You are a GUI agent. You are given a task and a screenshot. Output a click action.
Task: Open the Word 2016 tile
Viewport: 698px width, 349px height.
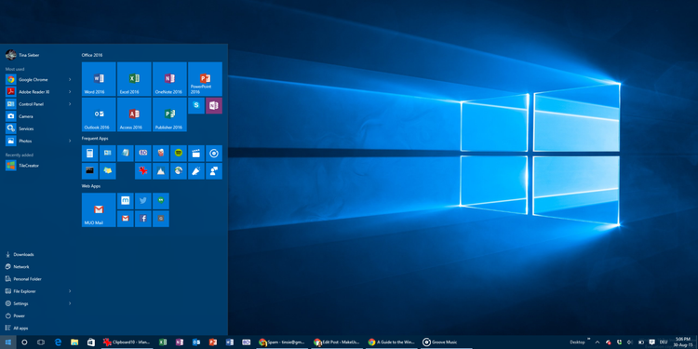(99, 79)
